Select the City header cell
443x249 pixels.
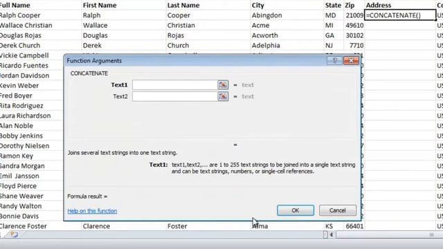287,5
